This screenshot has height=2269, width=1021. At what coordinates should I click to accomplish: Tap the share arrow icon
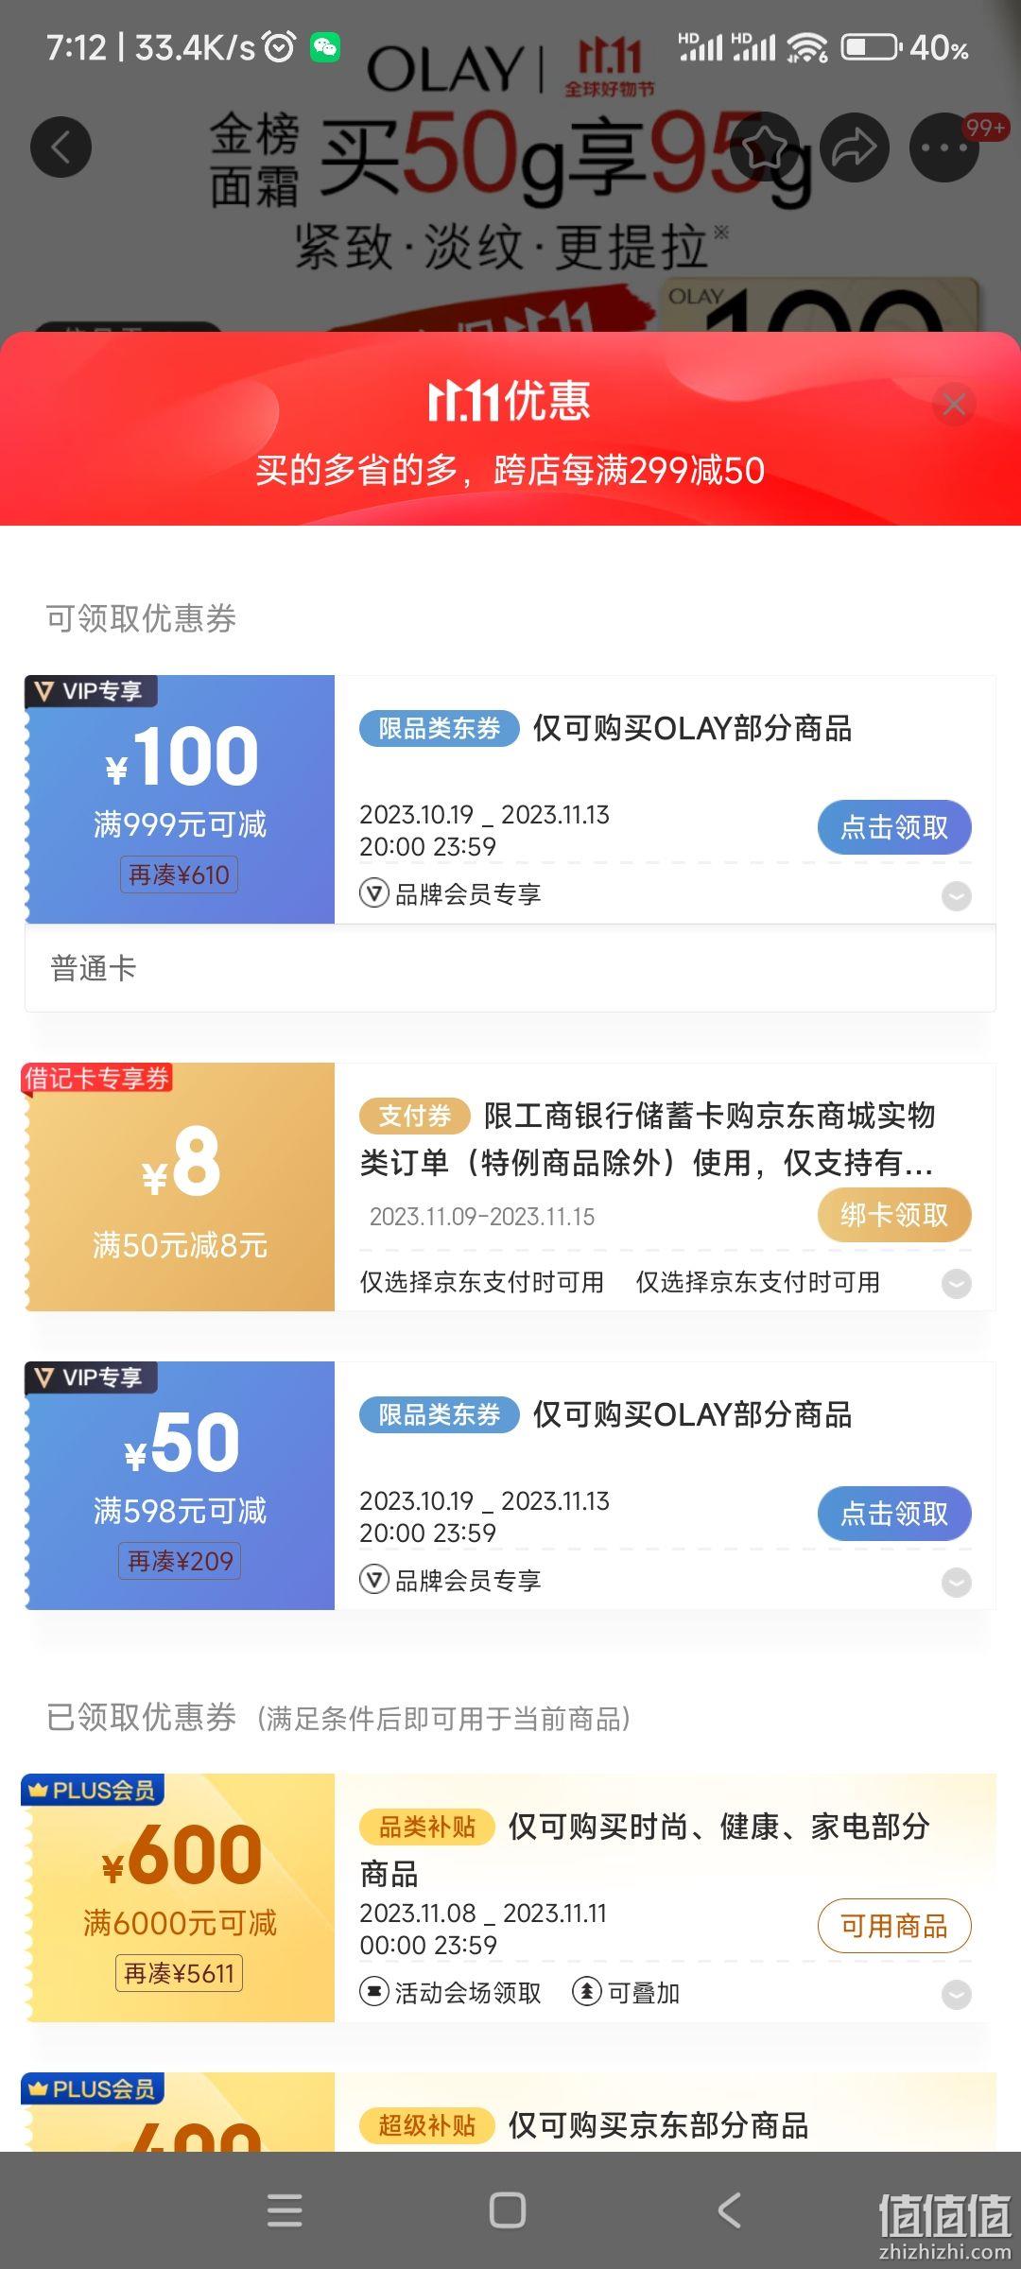click(x=855, y=147)
